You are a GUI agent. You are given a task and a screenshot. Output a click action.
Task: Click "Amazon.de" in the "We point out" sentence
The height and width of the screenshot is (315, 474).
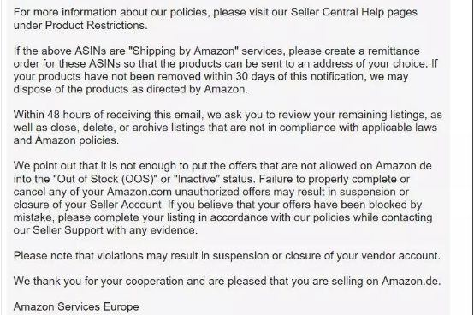coord(404,166)
